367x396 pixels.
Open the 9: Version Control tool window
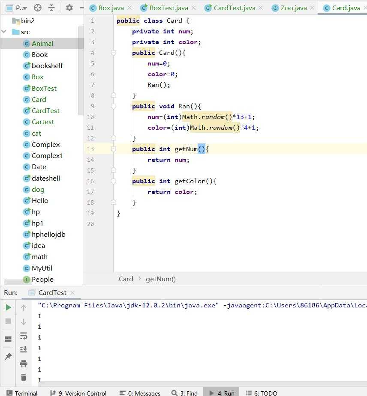(78, 393)
